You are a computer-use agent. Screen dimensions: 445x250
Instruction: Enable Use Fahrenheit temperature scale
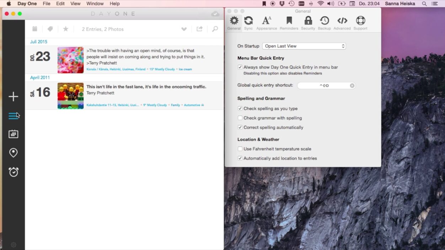[240, 149]
